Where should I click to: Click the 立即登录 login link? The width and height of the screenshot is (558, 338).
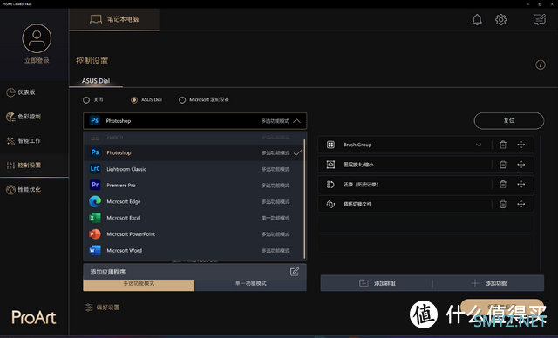point(37,61)
